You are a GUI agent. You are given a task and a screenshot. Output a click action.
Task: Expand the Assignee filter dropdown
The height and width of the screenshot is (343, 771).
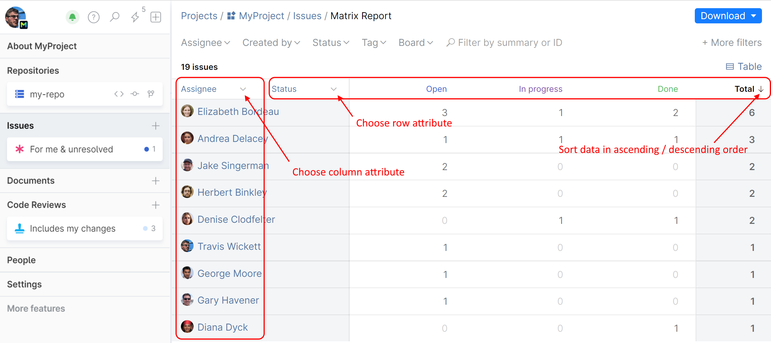coord(205,43)
